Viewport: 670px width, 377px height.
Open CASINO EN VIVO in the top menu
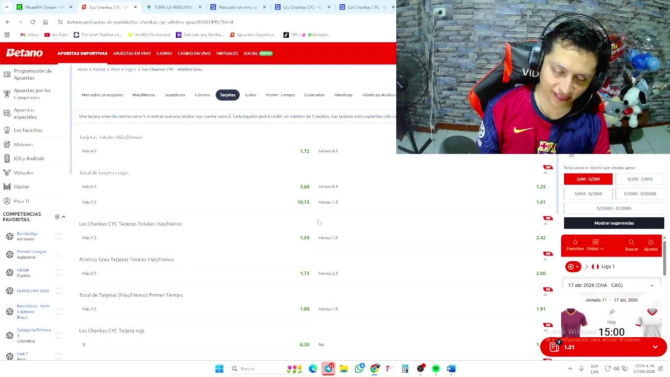point(194,53)
